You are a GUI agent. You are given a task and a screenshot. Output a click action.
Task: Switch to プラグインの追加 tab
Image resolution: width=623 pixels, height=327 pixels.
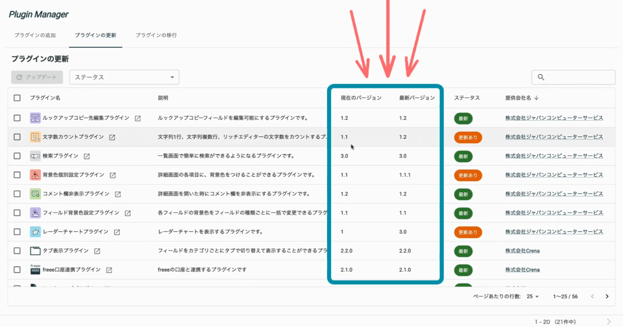pos(35,35)
